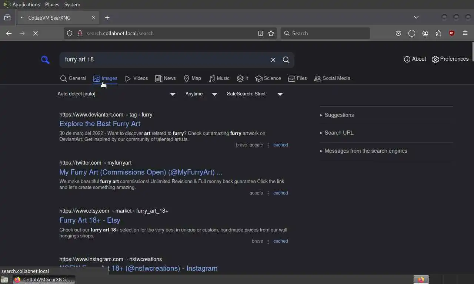This screenshot has width=474, height=284.
Task: Click the https://www.instagram.com URL text
Action: click(91, 259)
